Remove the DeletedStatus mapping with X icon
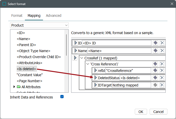The height and width of the screenshot is (119, 176). (162, 78)
